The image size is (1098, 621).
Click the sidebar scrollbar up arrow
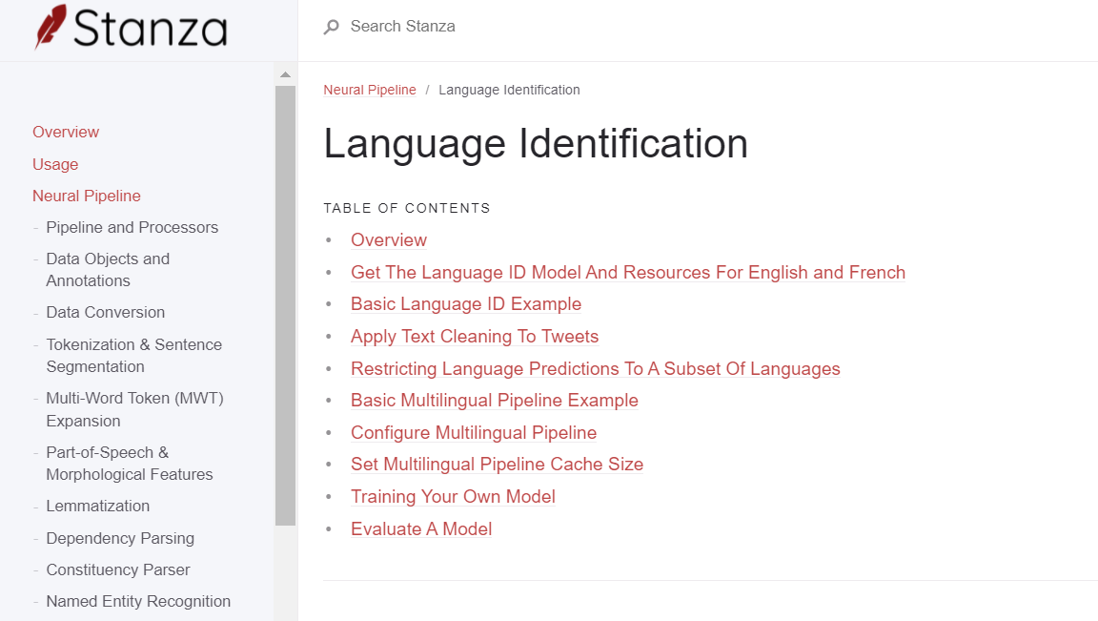point(284,72)
